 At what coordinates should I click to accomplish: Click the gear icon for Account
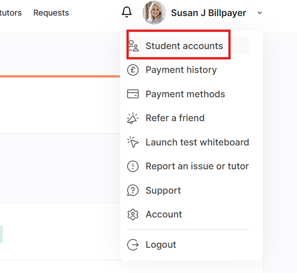click(x=133, y=214)
